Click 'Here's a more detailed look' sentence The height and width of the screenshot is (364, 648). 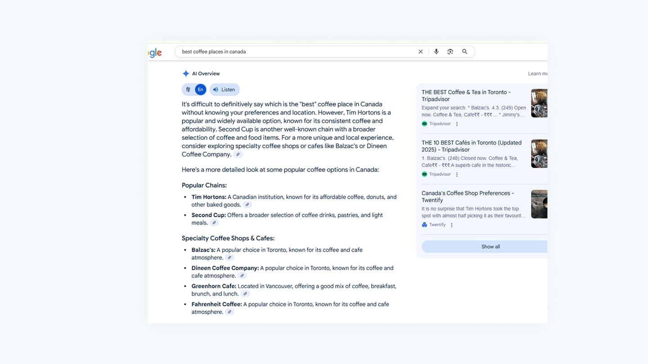pyautogui.click(x=280, y=170)
